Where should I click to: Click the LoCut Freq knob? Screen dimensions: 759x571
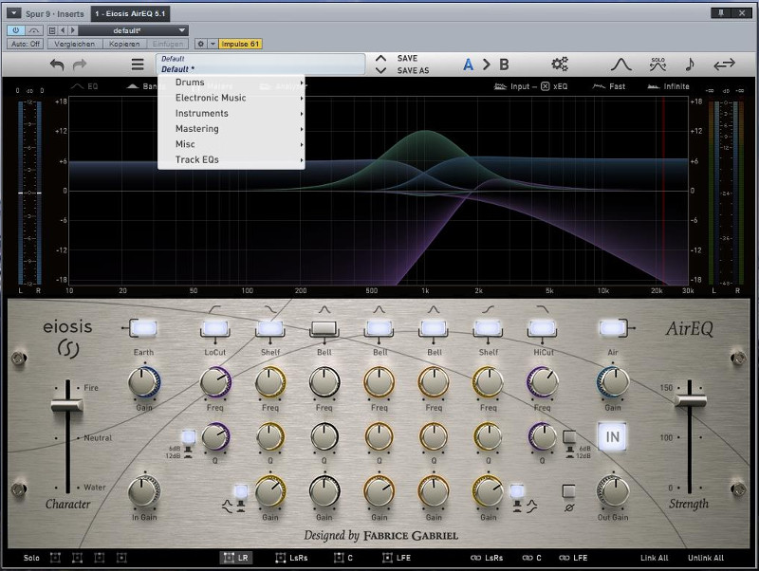tap(215, 383)
